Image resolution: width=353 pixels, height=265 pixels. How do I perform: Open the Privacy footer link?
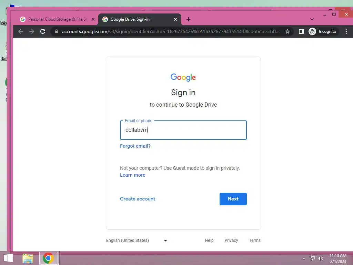coord(231,241)
